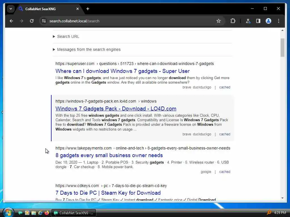Open Windows Explorer folder taskbar icon
Viewport: 290px width, 217px height.
click(33, 213)
